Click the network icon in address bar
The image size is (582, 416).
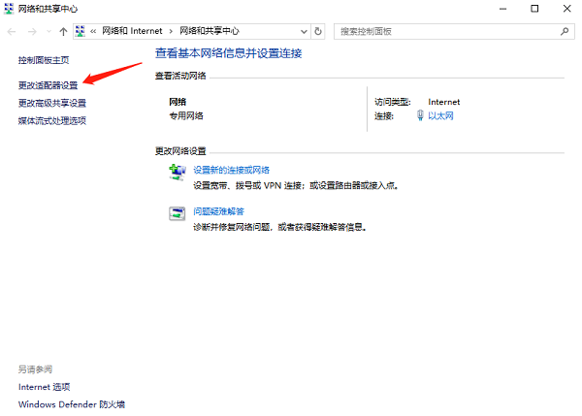click(x=80, y=31)
